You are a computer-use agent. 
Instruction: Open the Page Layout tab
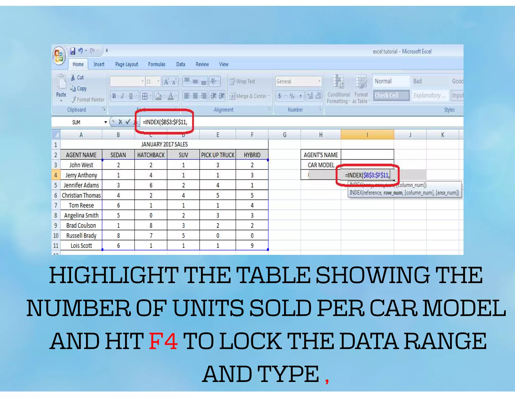(x=126, y=64)
